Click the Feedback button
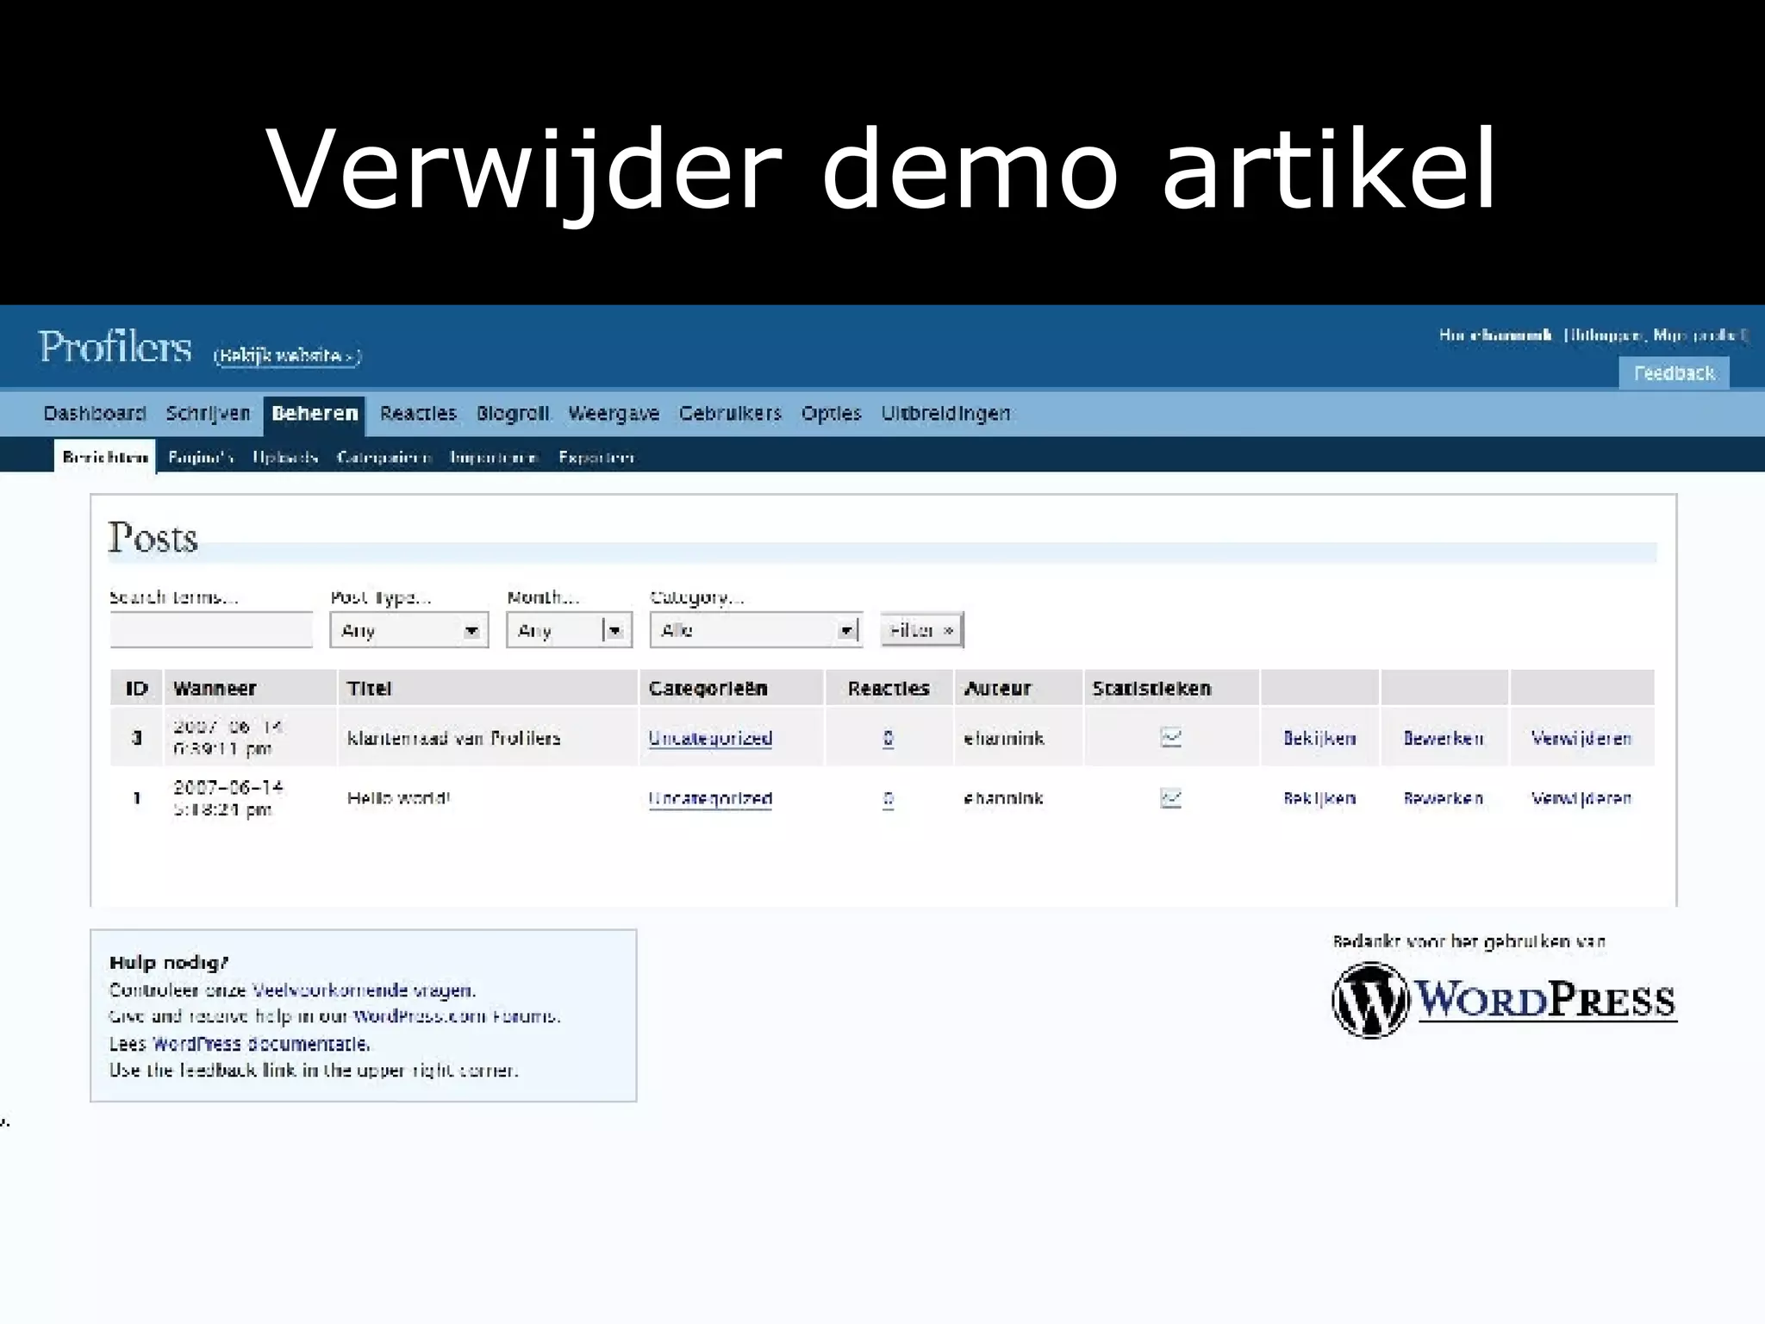 1674,373
